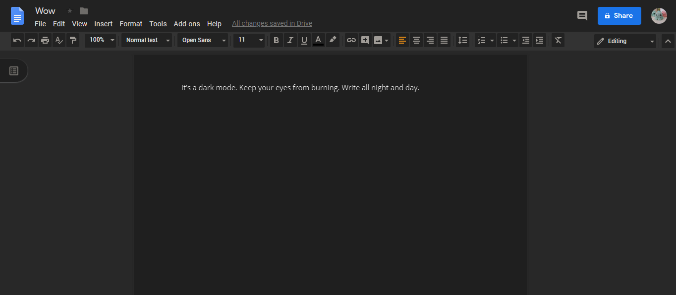676x295 pixels.
Task: Open the highlight color marker
Action: tap(333, 40)
